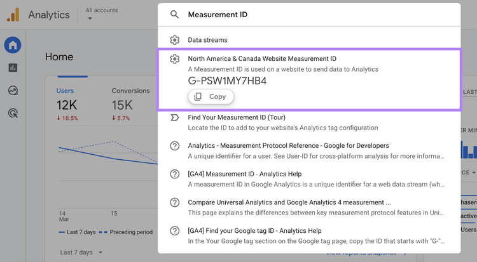Click gear icon beside North America Measurement ID

point(175,58)
